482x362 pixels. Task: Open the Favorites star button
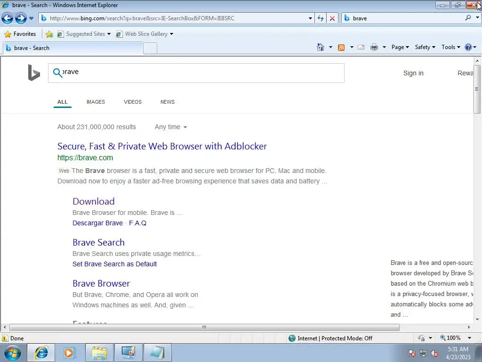20,34
